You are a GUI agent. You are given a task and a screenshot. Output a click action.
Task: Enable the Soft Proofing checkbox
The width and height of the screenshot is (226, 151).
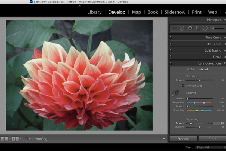click(26, 139)
